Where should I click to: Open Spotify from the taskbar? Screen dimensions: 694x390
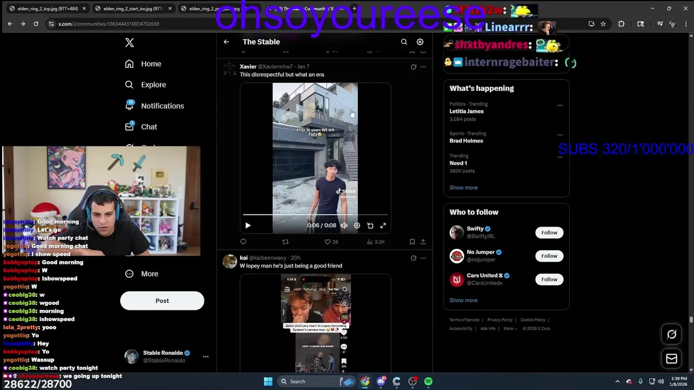[428, 381]
